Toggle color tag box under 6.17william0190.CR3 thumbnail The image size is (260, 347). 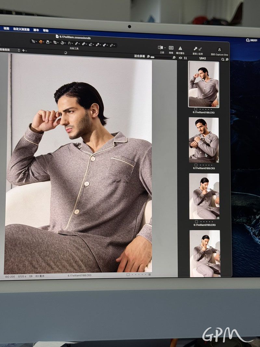[x=196, y=221]
